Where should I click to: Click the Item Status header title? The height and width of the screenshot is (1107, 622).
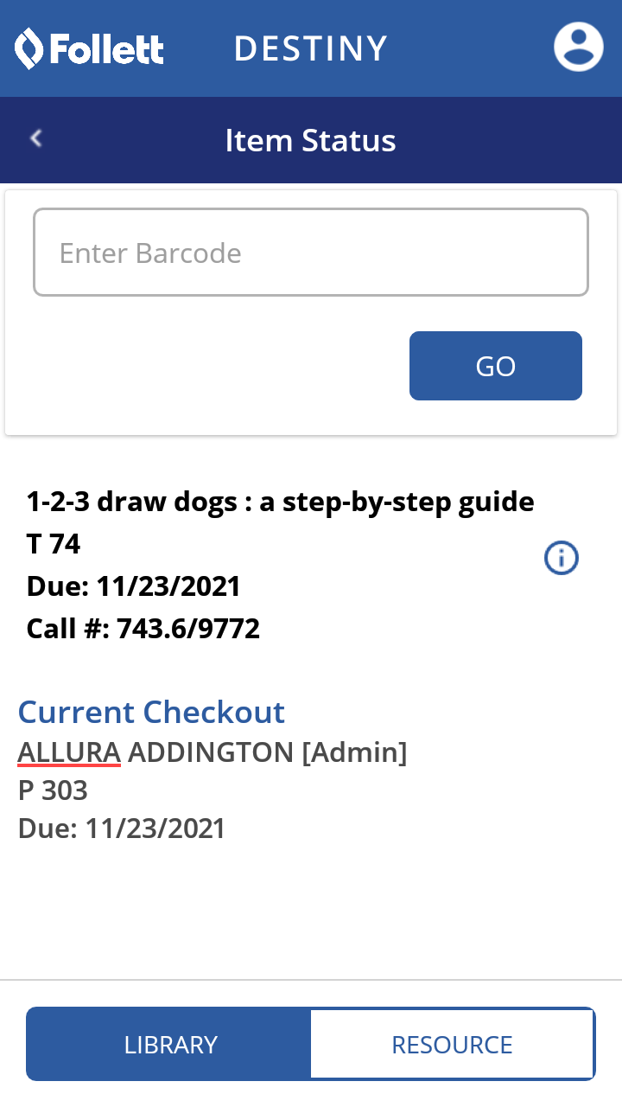coord(310,140)
